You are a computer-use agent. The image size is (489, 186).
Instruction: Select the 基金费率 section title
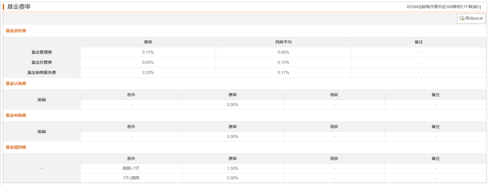pos(19,7)
